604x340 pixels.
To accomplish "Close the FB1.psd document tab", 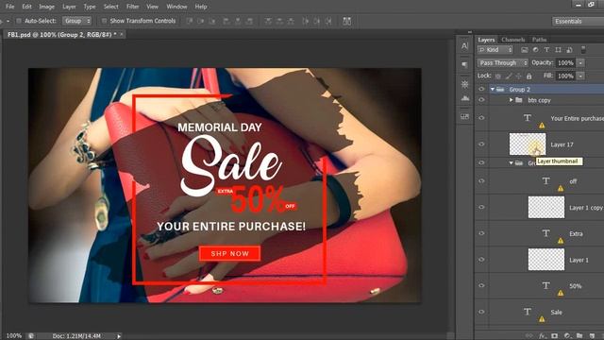I will pos(122,34).
